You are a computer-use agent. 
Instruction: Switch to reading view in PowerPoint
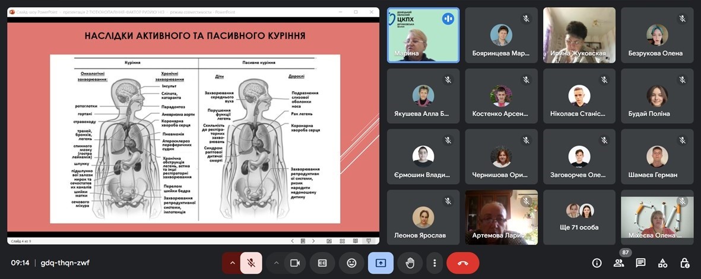pyautogui.click(x=356, y=241)
